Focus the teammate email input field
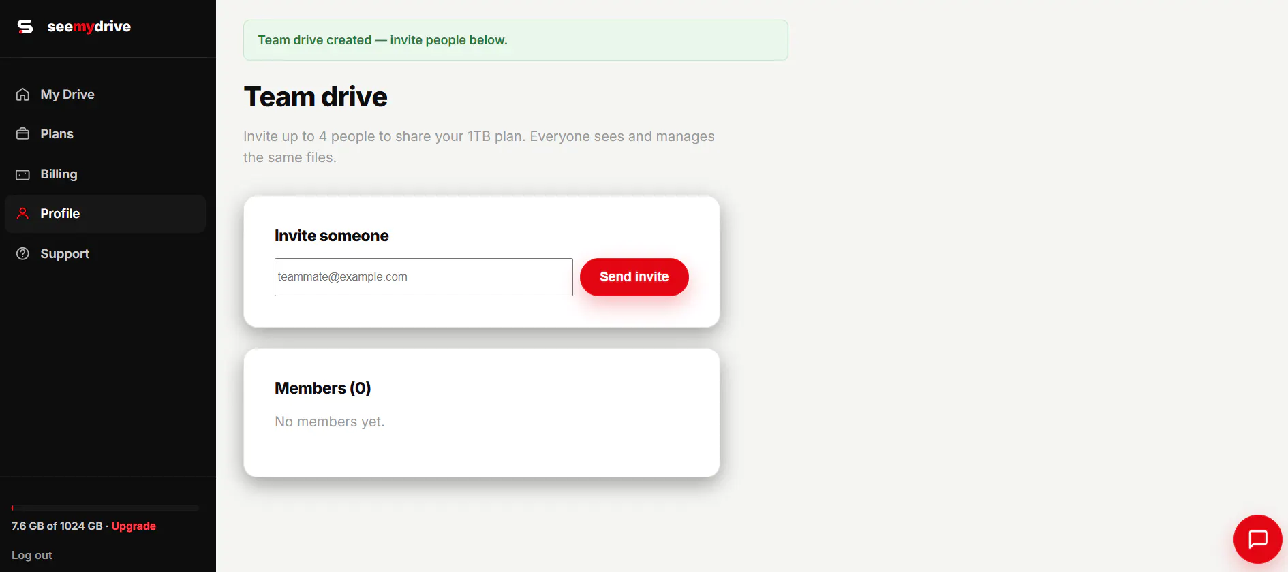 click(423, 277)
